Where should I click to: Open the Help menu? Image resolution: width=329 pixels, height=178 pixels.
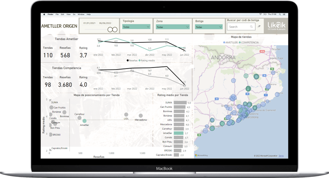pos(89,14)
